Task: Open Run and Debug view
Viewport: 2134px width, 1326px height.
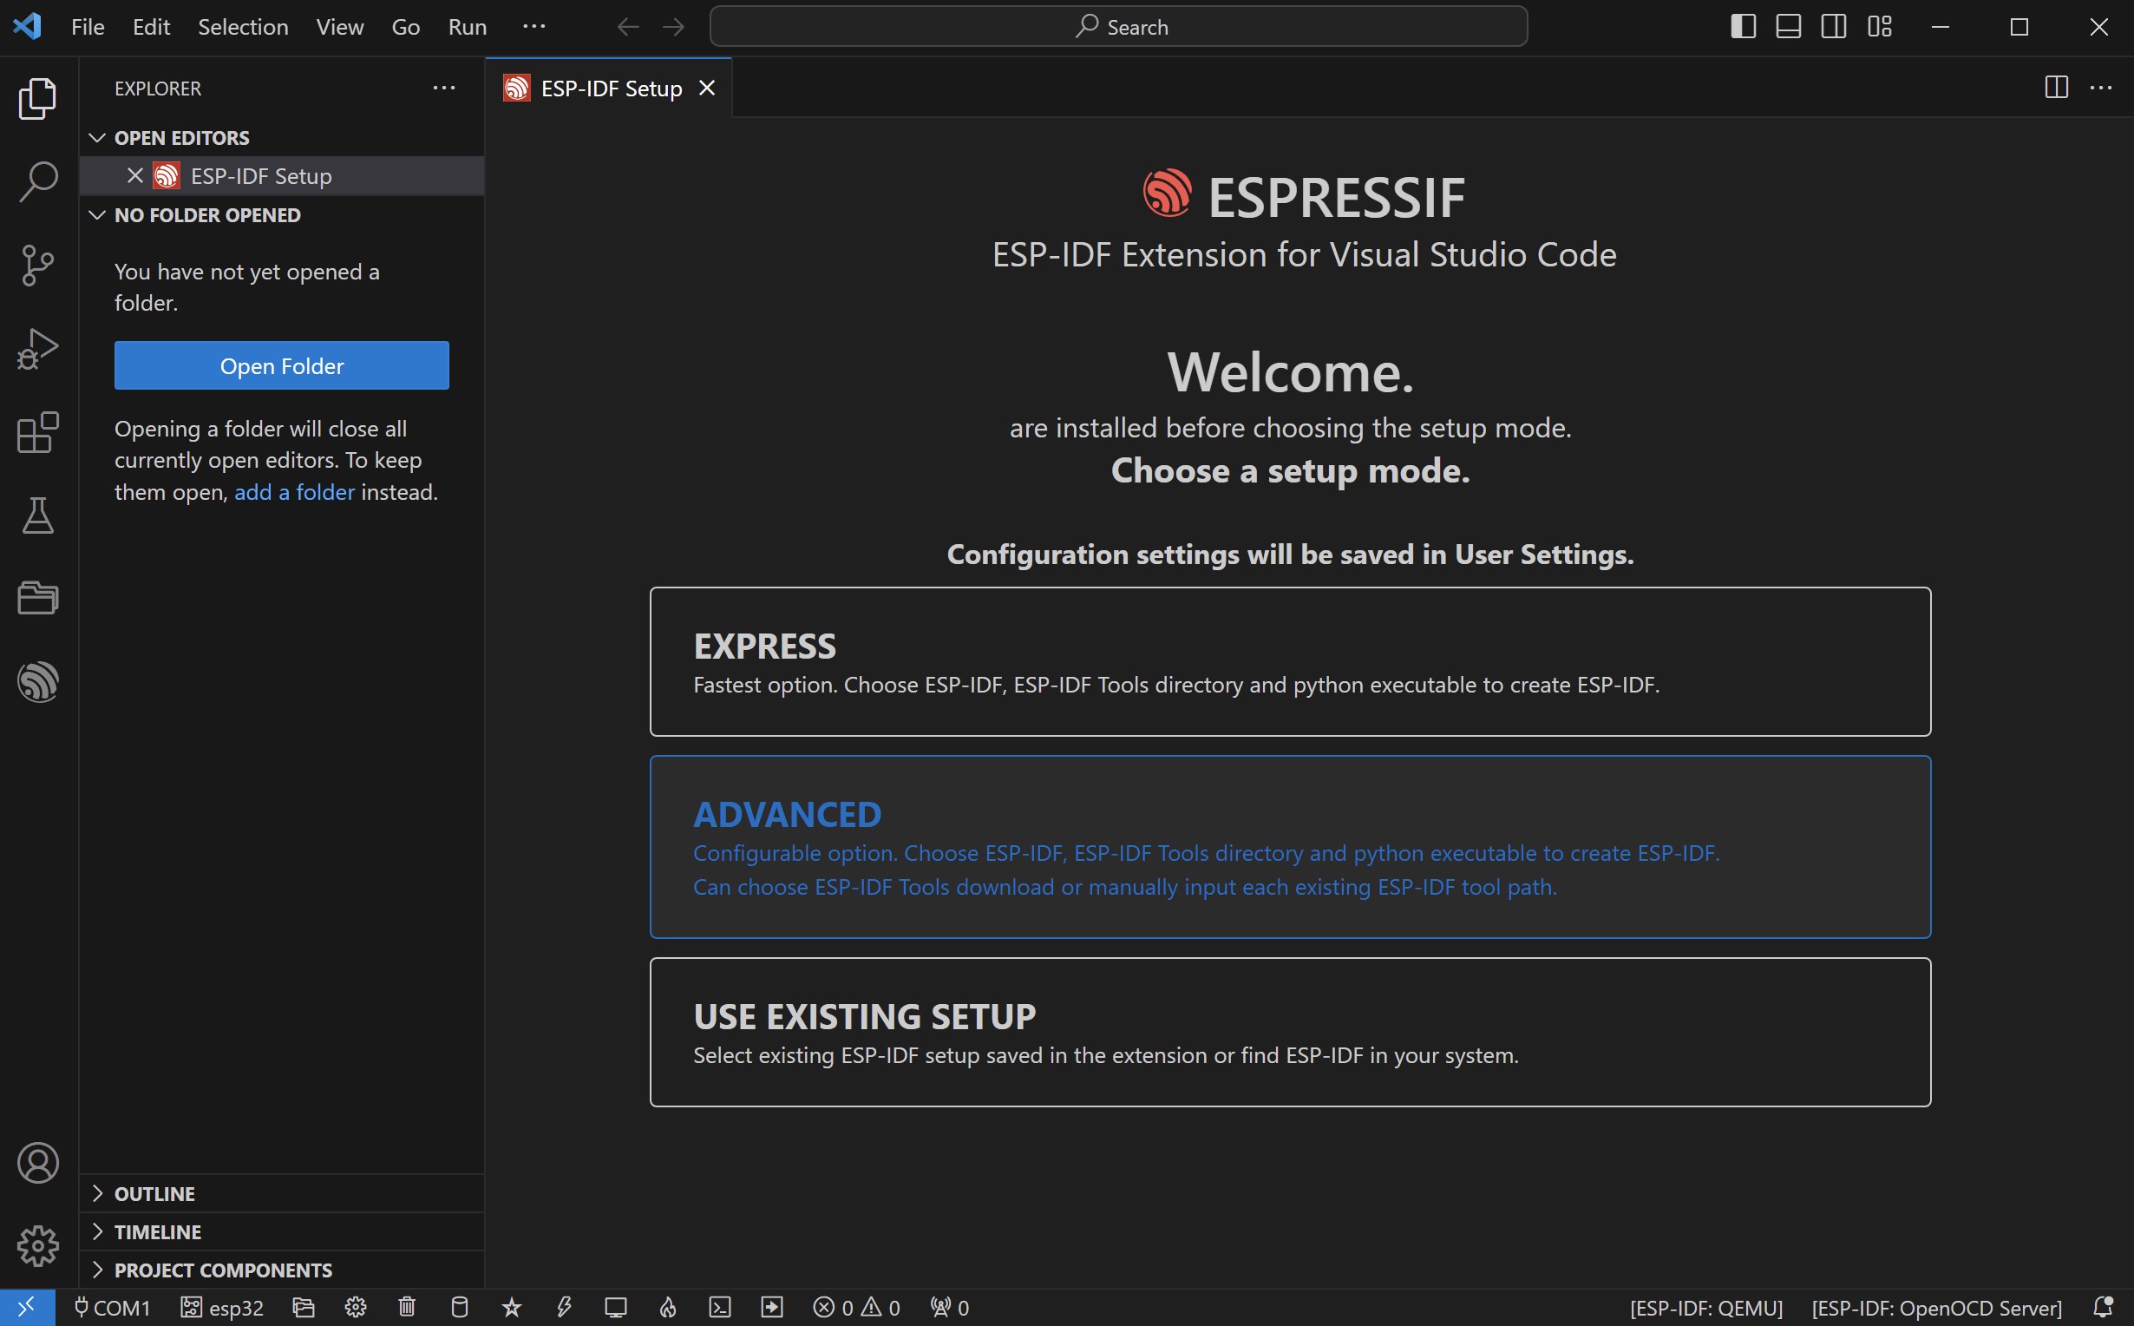Action: click(37, 348)
